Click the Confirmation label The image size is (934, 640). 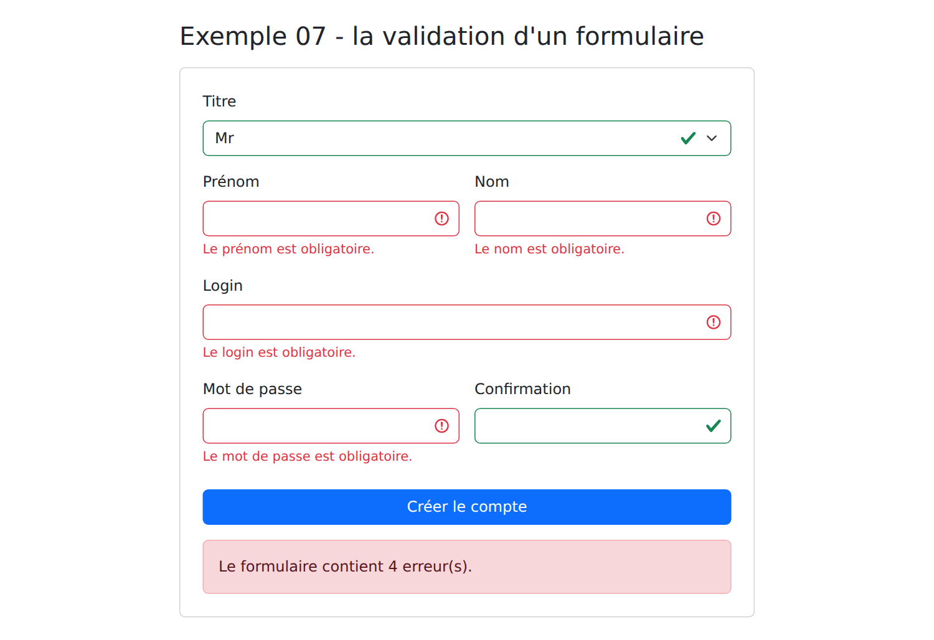(522, 389)
